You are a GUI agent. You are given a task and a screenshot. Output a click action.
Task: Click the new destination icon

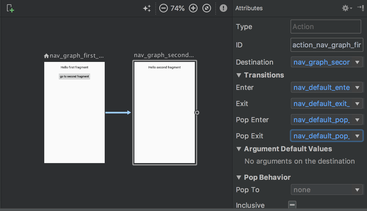[x=10, y=8]
